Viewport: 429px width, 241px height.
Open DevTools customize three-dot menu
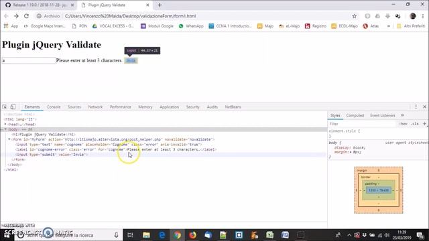point(416,107)
